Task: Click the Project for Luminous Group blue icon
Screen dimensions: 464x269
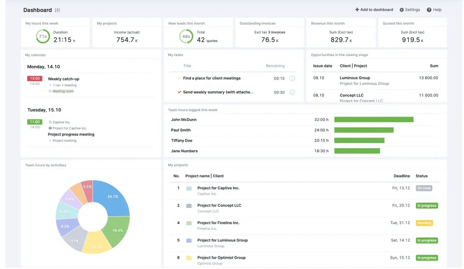Action: (189, 241)
